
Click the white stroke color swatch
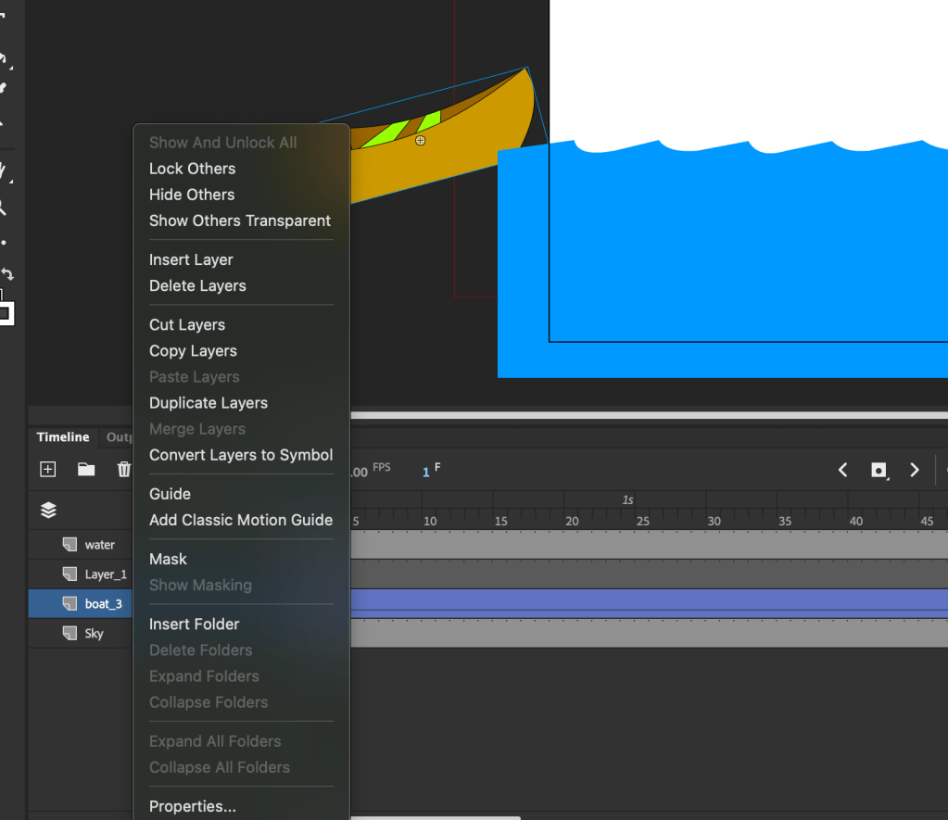pos(5,314)
